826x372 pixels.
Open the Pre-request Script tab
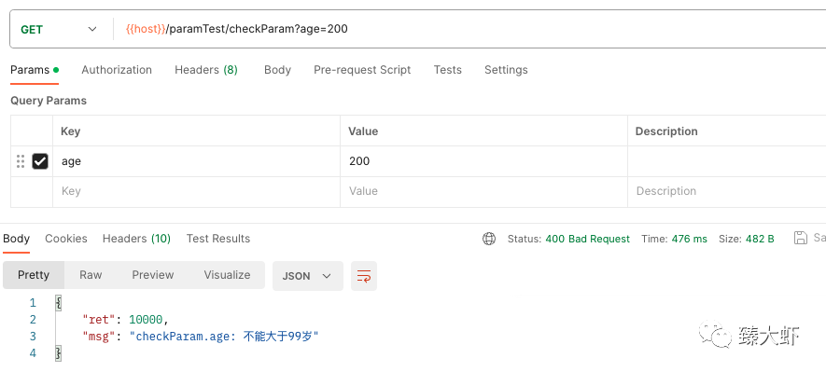(x=362, y=70)
